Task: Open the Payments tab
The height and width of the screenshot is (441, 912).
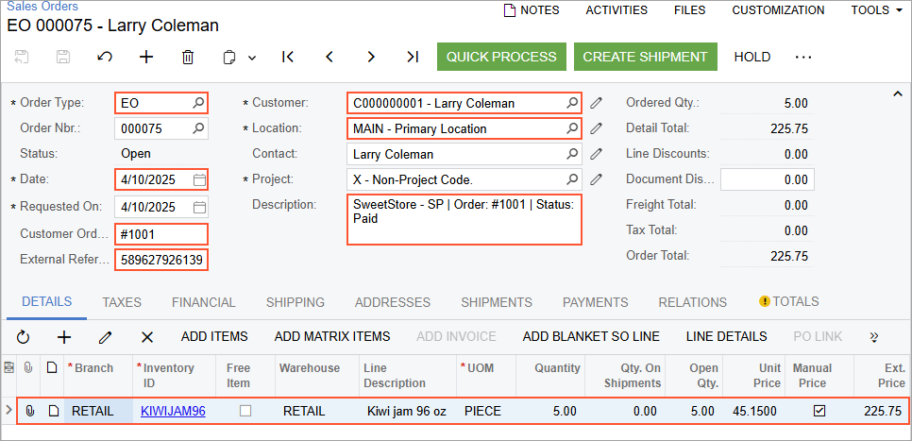Action: coord(595,302)
